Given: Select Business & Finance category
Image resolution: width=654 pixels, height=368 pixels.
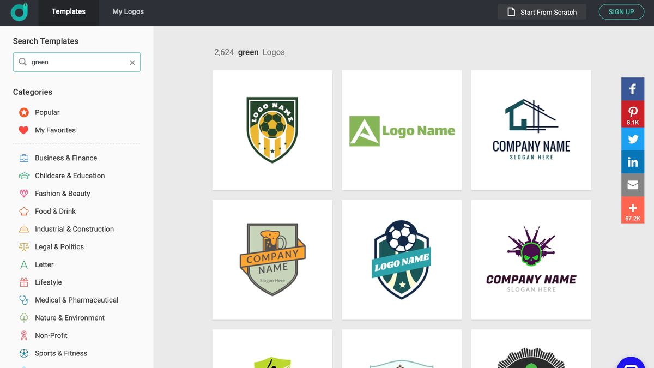Looking at the screenshot, I should [66, 158].
